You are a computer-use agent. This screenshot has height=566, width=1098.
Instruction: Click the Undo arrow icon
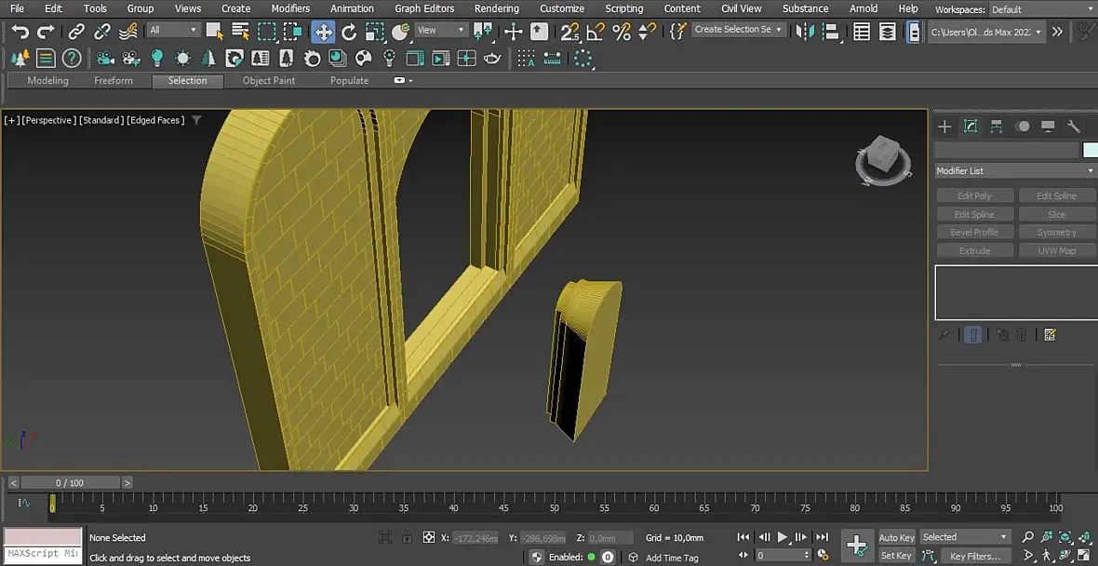(x=20, y=32)
